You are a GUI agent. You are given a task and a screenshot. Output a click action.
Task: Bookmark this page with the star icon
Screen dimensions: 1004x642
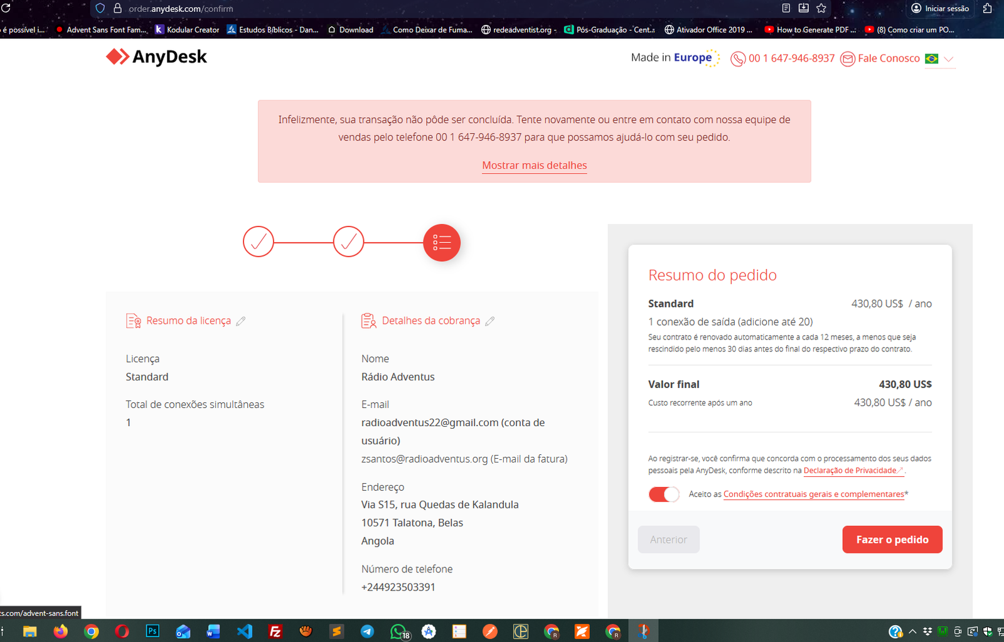tap(821, 8)
